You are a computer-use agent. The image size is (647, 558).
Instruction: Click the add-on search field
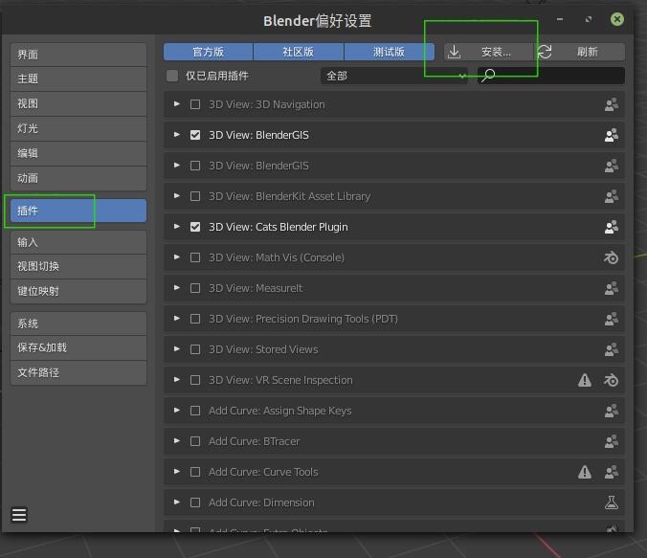pos(551,76)
